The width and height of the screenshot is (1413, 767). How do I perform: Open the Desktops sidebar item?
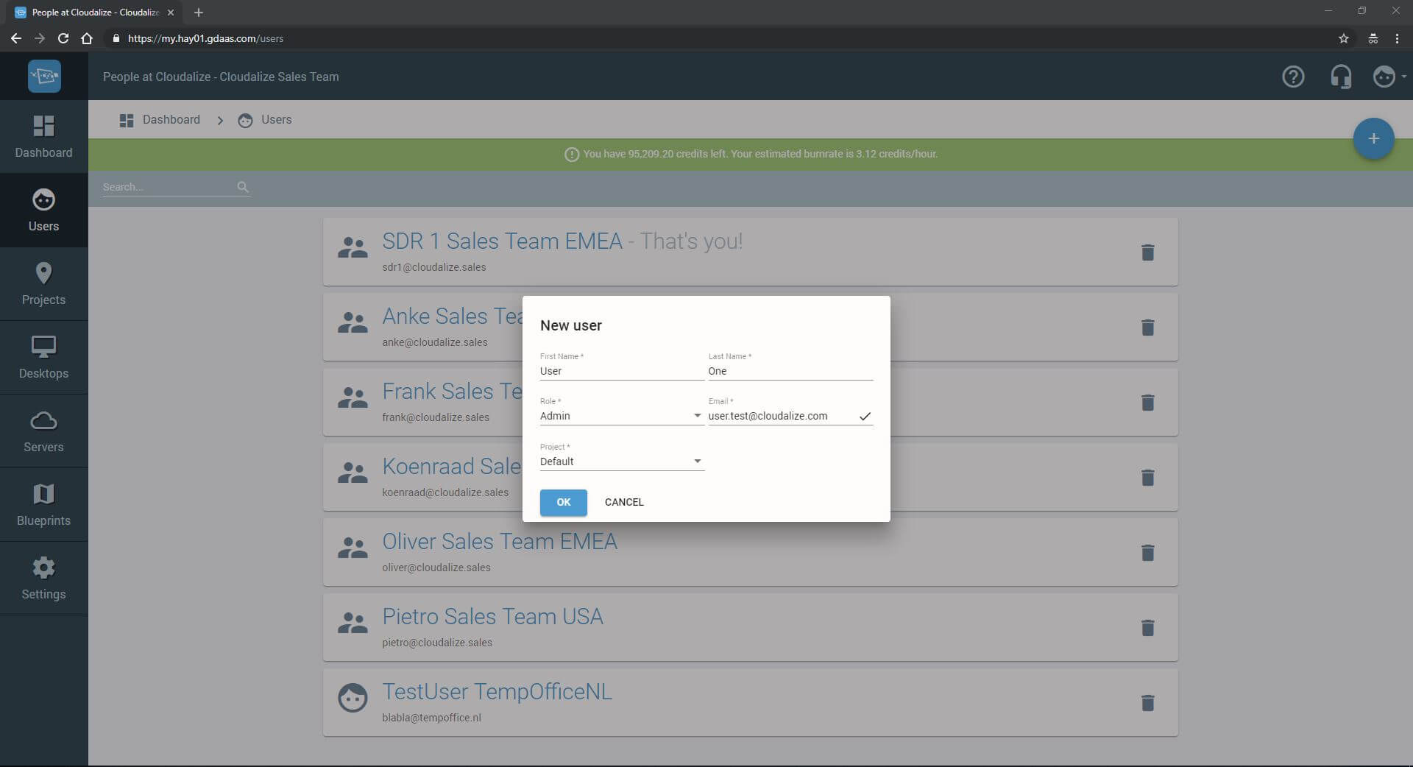43,357
